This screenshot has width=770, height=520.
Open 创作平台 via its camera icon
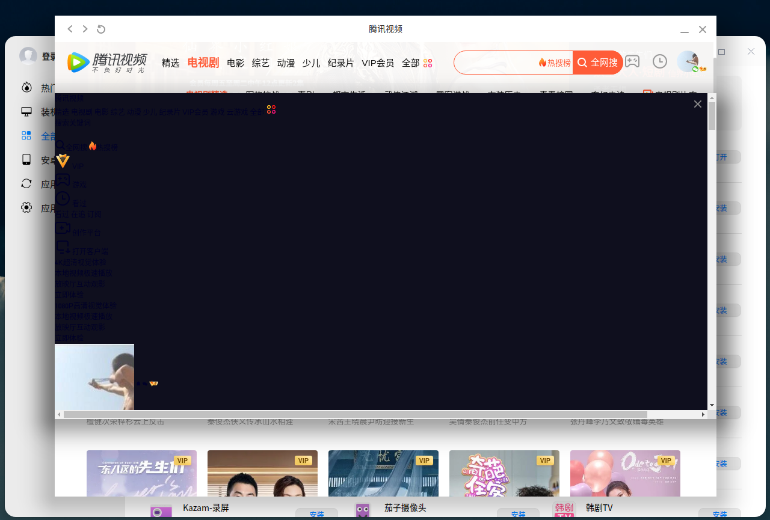pos(63,227)
